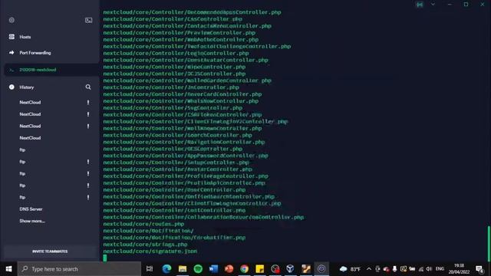Click the WalledGardenController.php output line

click(187, 80)
